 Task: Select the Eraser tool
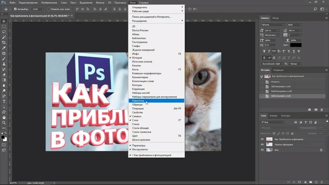[x=4, y=75]
